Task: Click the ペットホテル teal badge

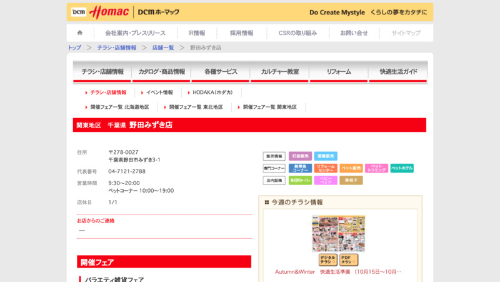Action: pos(402,168)
